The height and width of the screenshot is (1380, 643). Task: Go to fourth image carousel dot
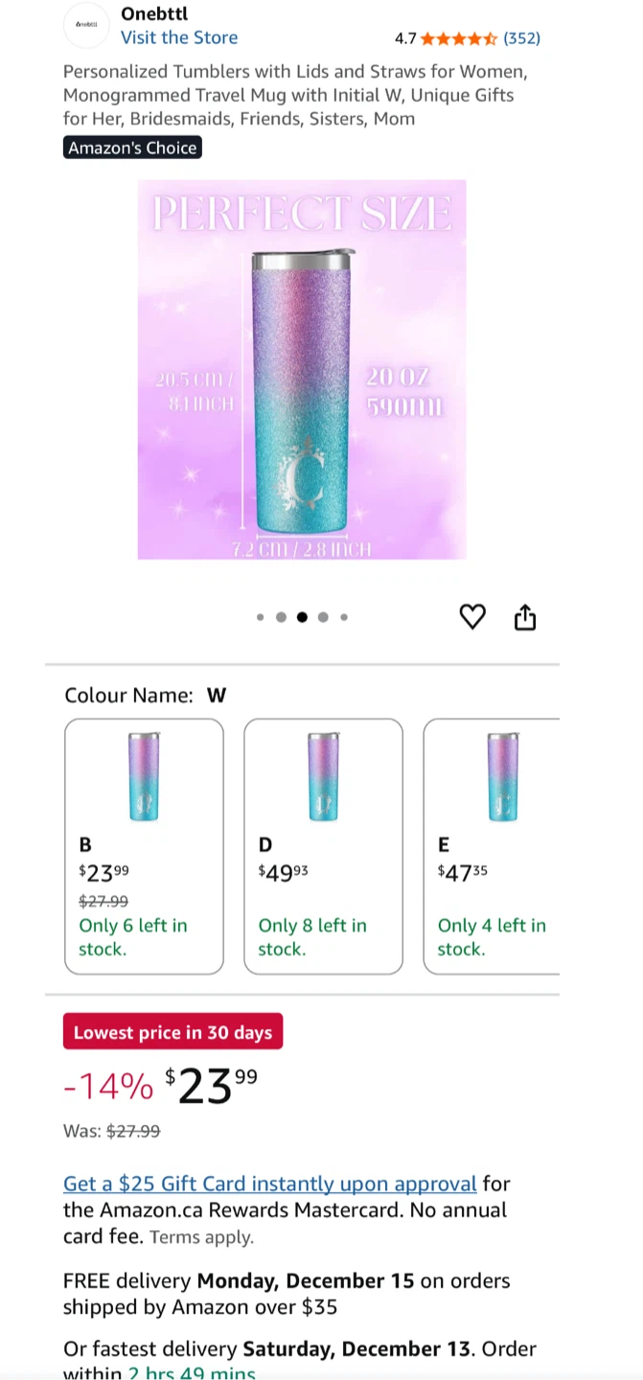[x=323, y=617]
